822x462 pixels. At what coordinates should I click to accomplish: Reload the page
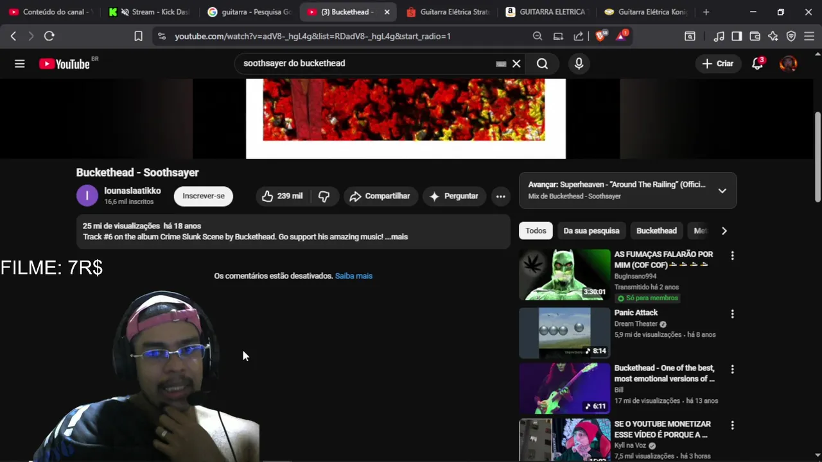tap(49, 37)
